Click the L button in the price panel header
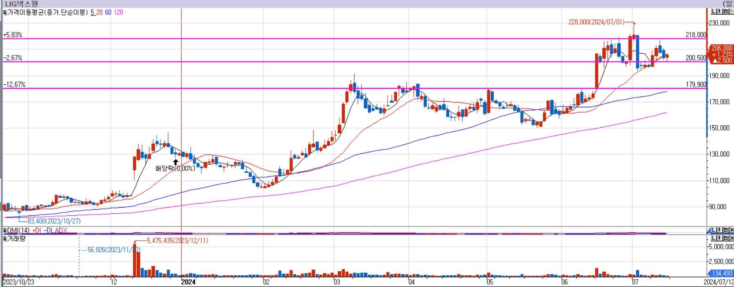This screenshot has width=734, height=287. [x=714, y=11]
